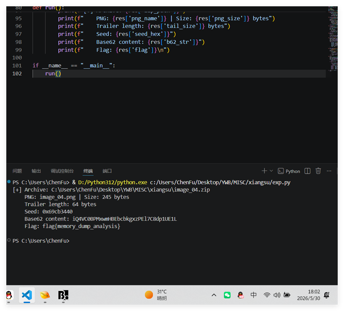
Task: Click the Flag print statement on line 99
Action: (114, 50)
